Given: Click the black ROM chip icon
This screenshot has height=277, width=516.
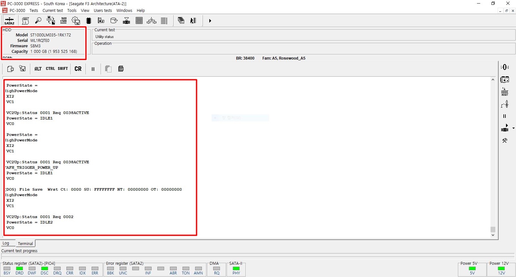Looking at the screenshot, I should [x=89, y=21].
